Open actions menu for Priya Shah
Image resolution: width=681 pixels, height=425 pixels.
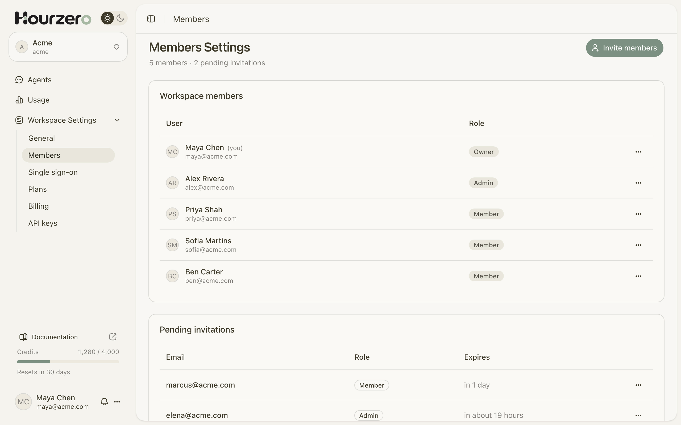click(638, 214)
